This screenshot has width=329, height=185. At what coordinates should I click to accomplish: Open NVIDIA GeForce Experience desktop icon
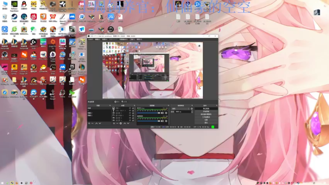[14, 5]
